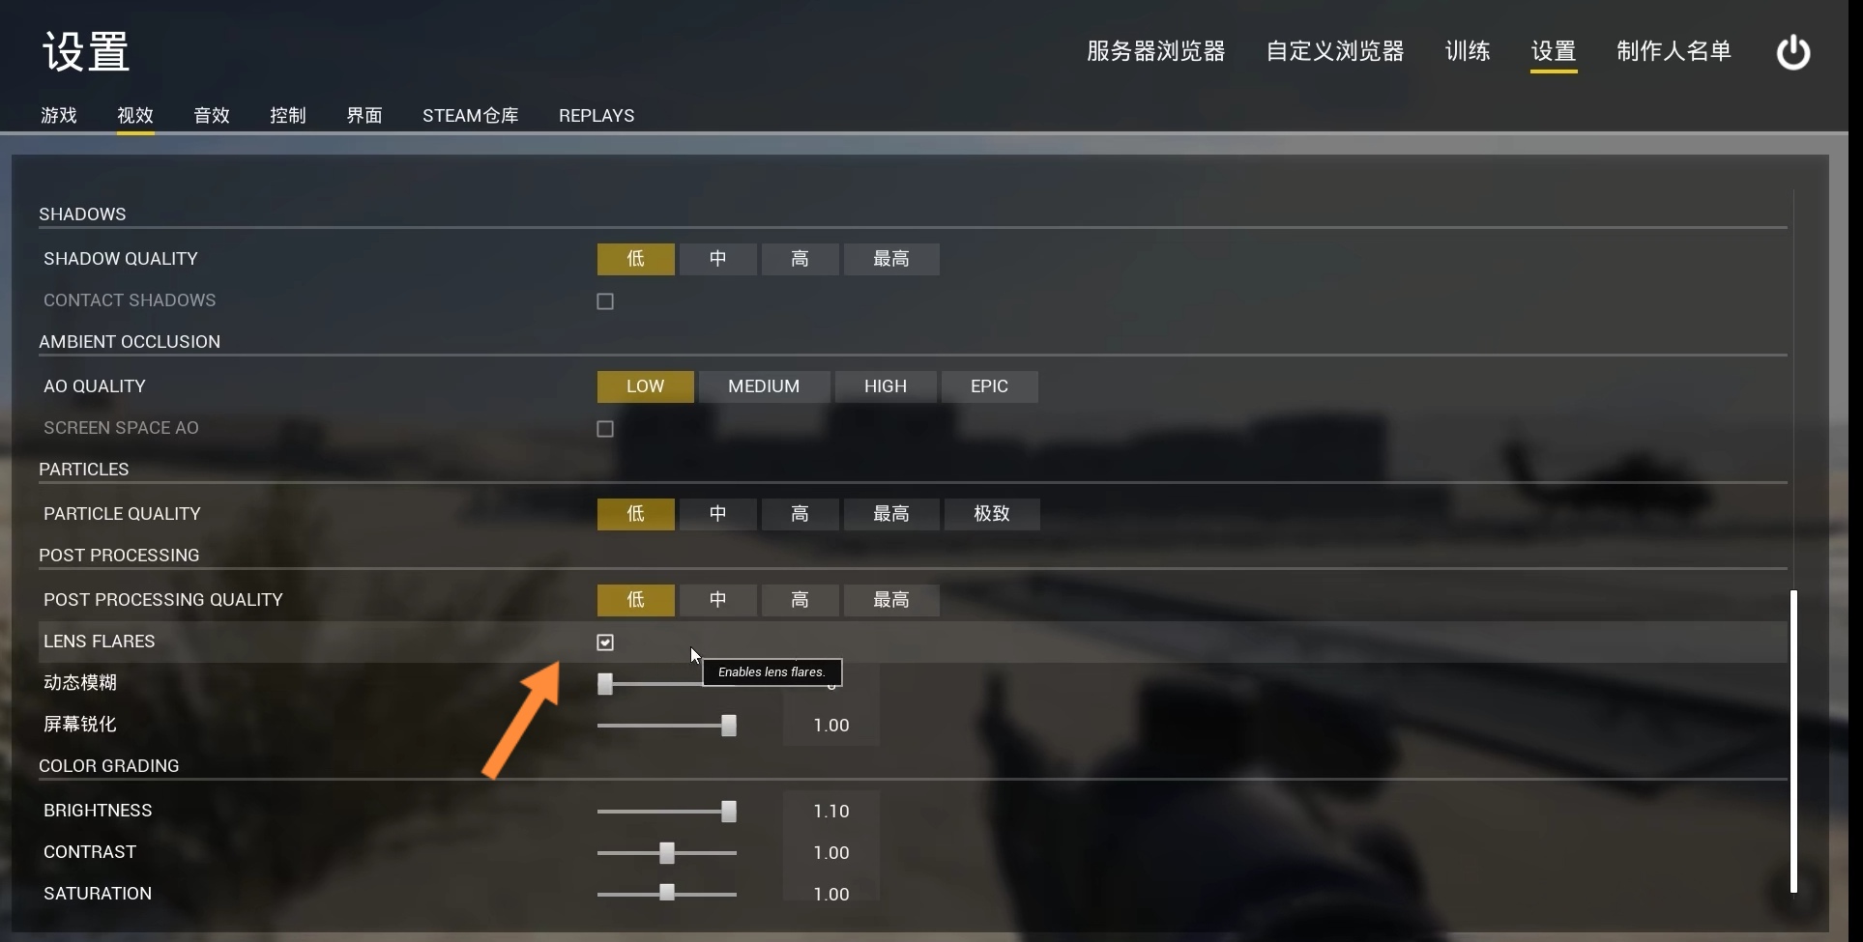
Task: Set AO Quality to EPIC
Action: point(989,386)
